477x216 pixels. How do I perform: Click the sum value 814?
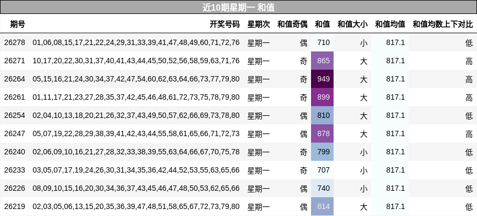pyautogui.click(x=323, y=206)
